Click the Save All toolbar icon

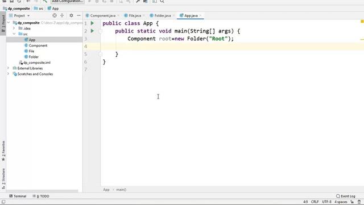click(x=11, y=1)
